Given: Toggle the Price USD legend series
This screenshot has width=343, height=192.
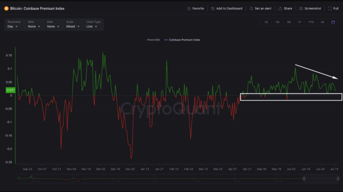Looking at the screenshot, I should [151, 40].
